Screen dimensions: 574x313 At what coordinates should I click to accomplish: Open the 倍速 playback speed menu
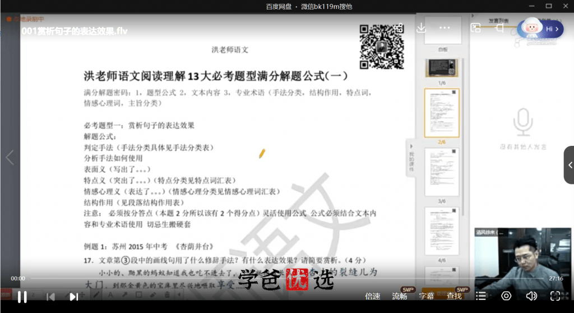click(373, 296)
